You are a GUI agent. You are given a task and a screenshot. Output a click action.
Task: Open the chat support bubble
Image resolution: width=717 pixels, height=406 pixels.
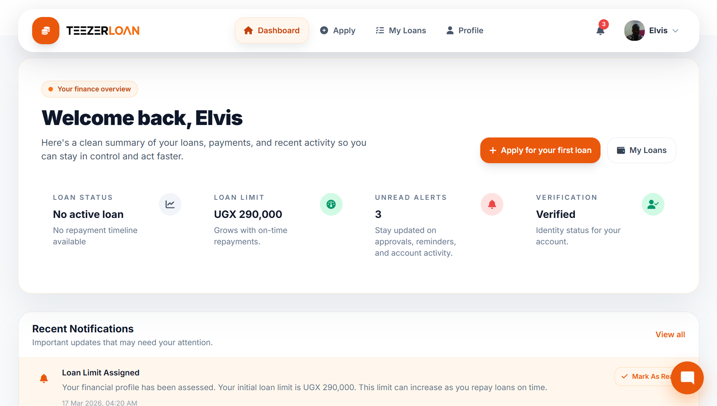[x=687, y=378]
